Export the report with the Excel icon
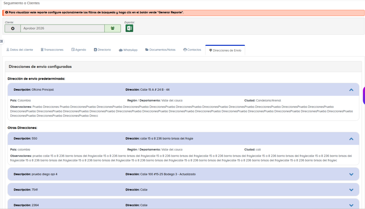The height and width of the screenshot is (209, 365). [x=129, y=28]
